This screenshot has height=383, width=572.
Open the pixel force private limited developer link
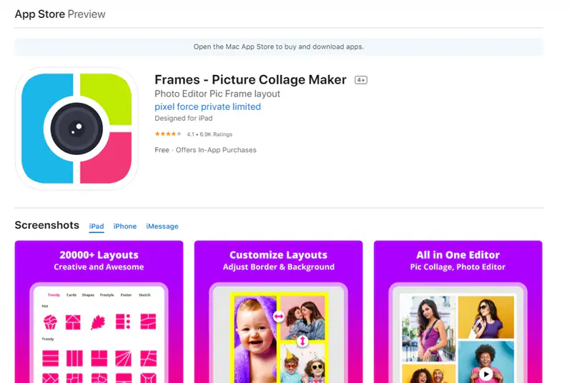pos(207,106)
